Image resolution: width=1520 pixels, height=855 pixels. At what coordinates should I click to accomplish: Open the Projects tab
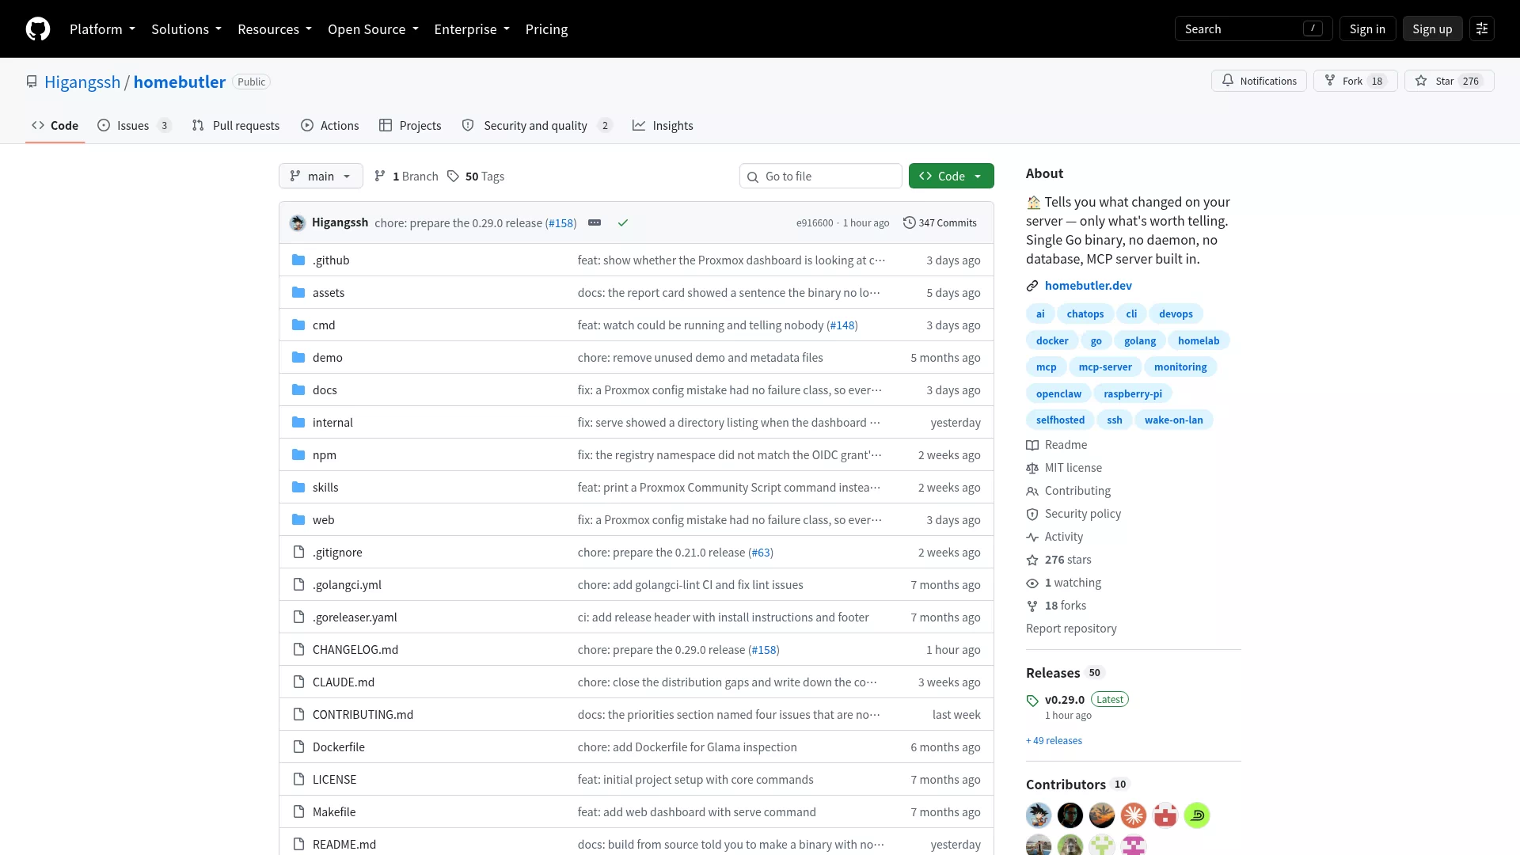pyautogui.click(x=410, y=126)
